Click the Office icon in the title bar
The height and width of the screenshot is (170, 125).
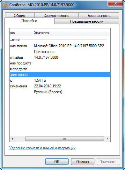(5, 5)
